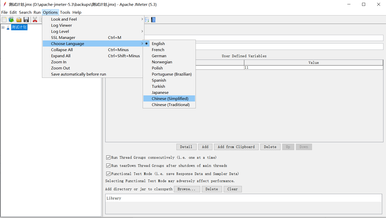Expand the Log Level submenu
Screen dimensions: 386x218
pyautogui.click(x=93, y=31)
